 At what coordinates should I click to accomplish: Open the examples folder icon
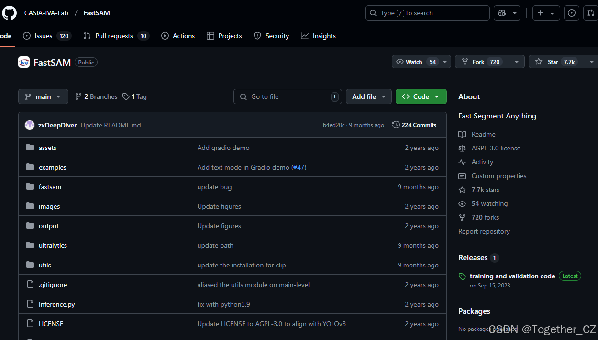[30, 167]
